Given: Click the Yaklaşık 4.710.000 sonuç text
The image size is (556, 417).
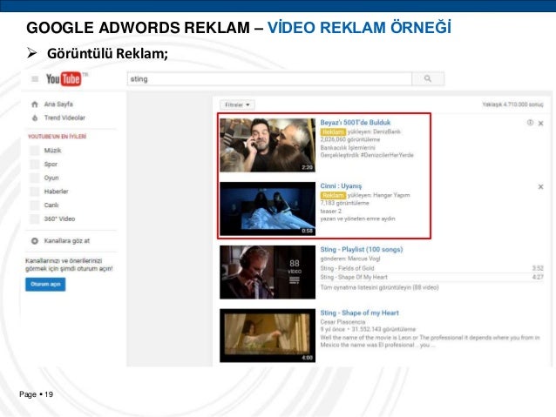Looking at the screenshot, I should pyautogui.click(x=512, y=104).
